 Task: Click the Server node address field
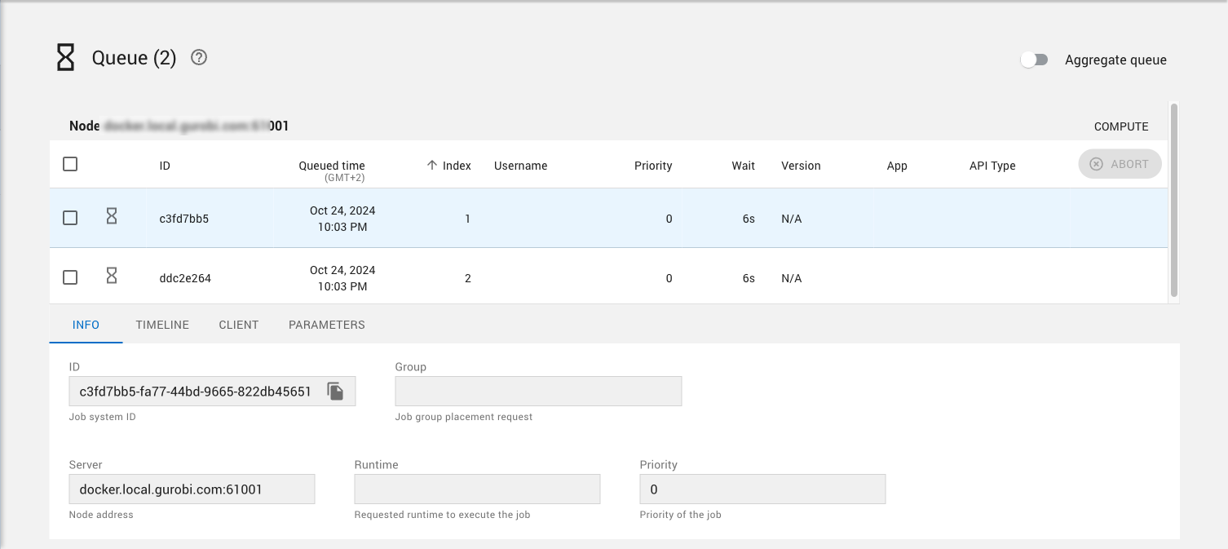[192, 489]
